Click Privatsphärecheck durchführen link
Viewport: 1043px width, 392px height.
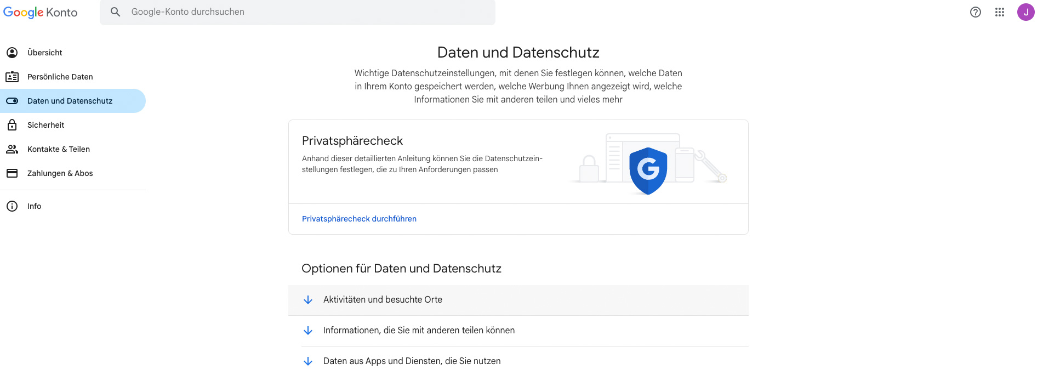click(359, 219)
